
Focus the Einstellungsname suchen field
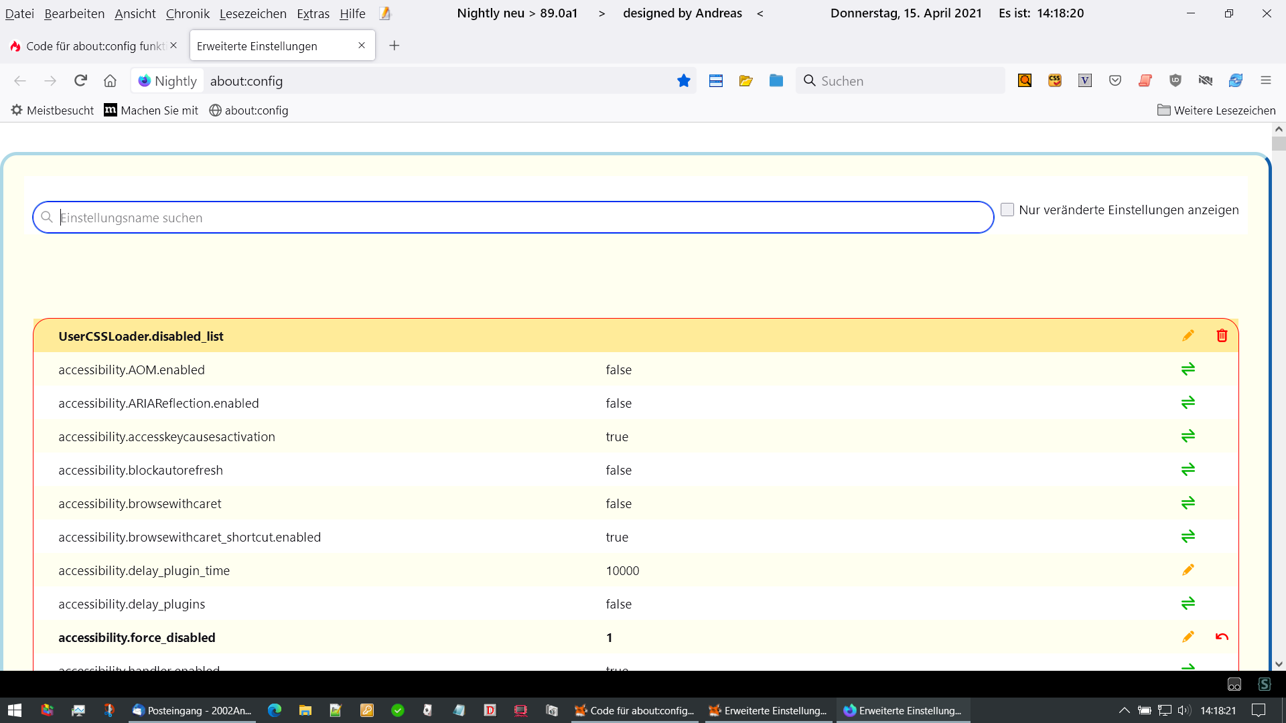pos(512,218)
